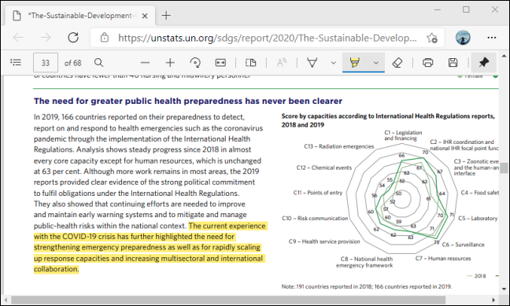Screen dimensions: 510x306
Task: Click the heading about public health preparedness
Action: click(x=188, y=101)
